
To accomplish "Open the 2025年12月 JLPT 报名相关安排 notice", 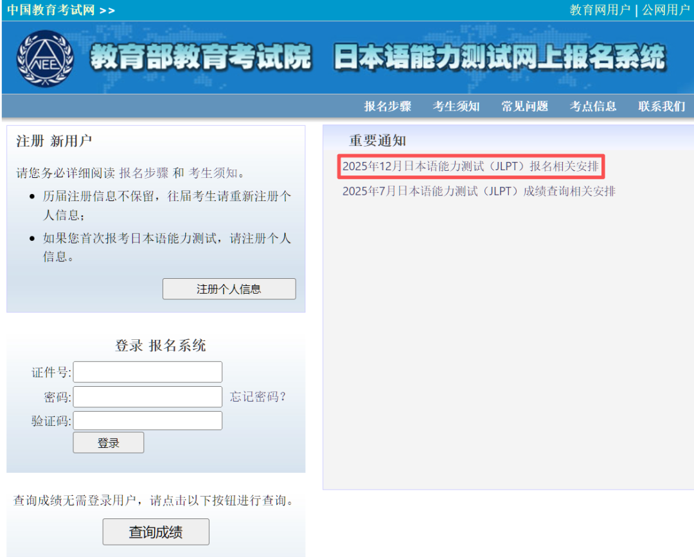I will [470, 166].
